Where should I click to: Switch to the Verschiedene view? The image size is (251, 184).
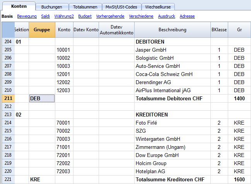[141, 16]
